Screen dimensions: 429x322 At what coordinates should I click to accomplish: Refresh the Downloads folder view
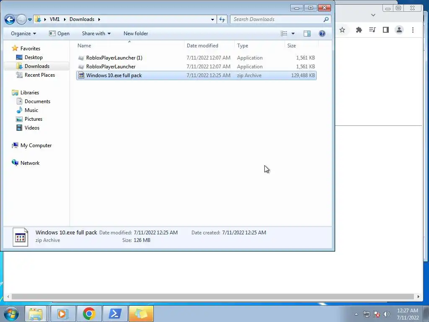click(x=222, y=19)
